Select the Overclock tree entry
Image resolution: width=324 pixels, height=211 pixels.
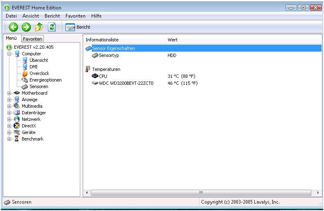click(x=39, y=73)
